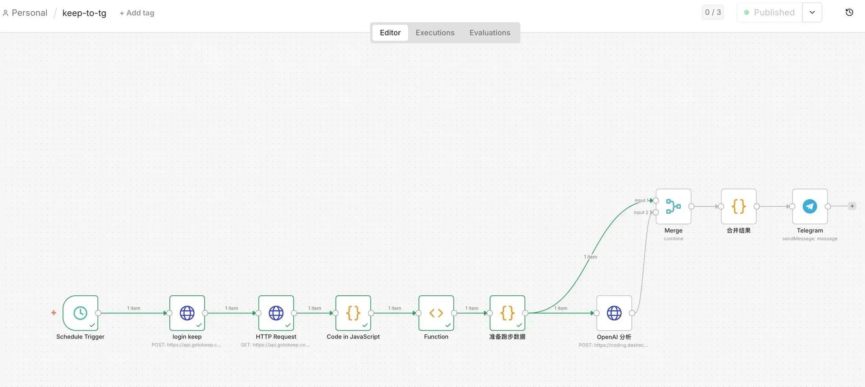Viewport: 865px width, 387px height.
Task: Select the Schedule Trigger clock node
Action: point(80,313)
